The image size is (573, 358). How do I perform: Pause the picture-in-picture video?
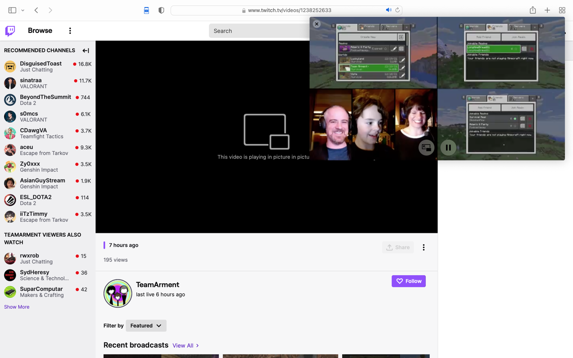click(448, 147)
